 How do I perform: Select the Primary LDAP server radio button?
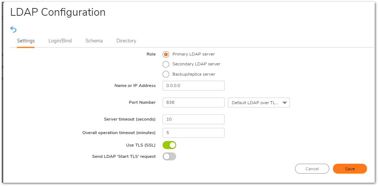[x=166, y=54]
